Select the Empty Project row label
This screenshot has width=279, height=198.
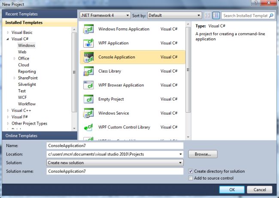[x=111, y=99]
